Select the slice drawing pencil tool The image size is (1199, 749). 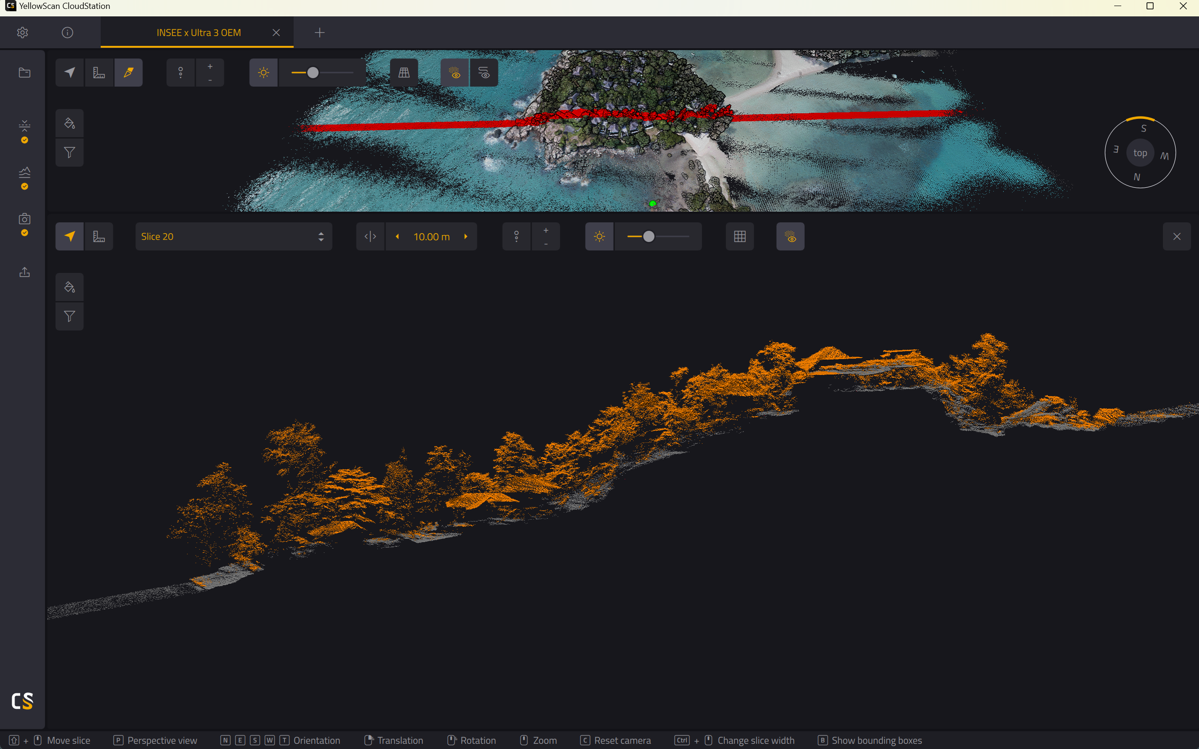tap(128, 73)
